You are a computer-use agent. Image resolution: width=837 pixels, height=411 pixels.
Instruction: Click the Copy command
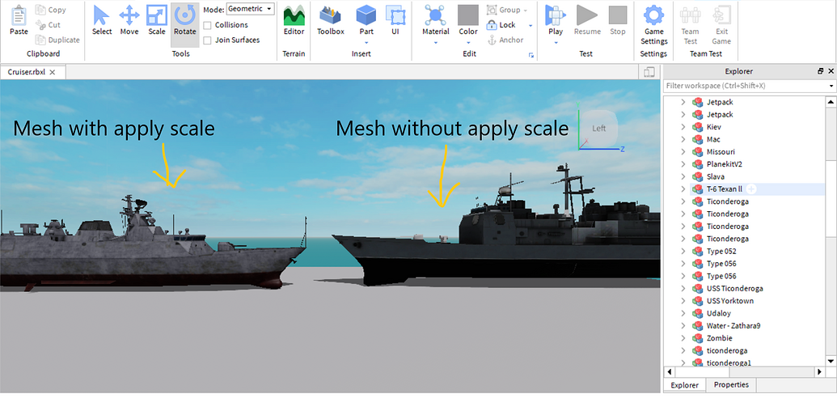pos(51,10)
